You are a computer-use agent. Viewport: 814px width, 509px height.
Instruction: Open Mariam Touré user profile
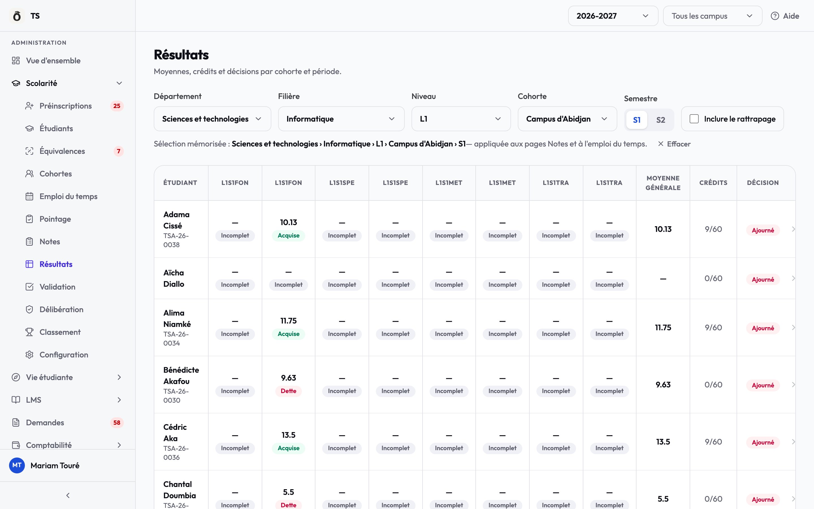point(67,465)
